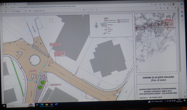Viewport: 187px width, 110px height.
Task: Open the Bing sidebar button
Action: point(182,4)
